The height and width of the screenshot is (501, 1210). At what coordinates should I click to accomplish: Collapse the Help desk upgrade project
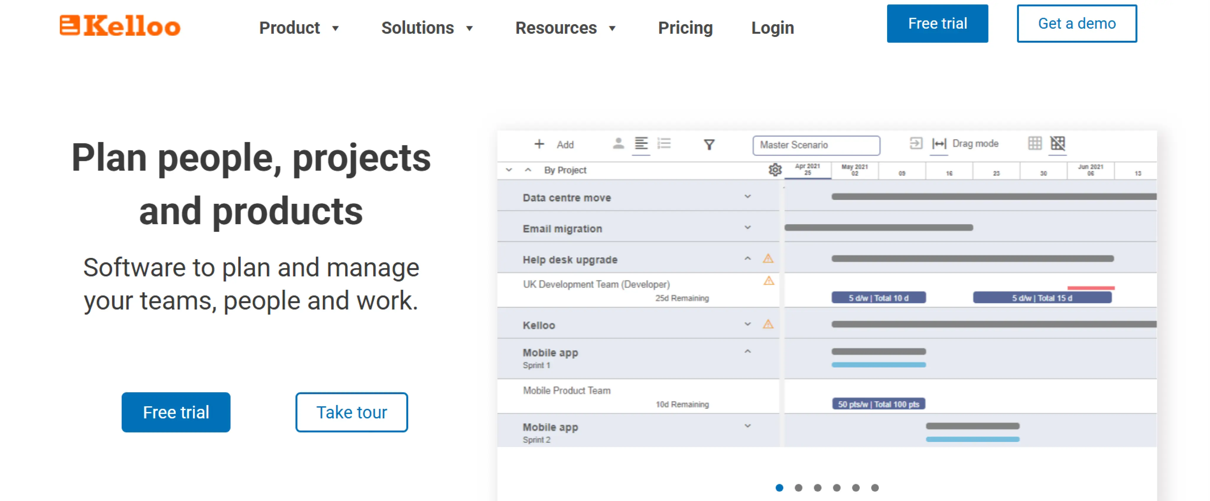(747, 259)
